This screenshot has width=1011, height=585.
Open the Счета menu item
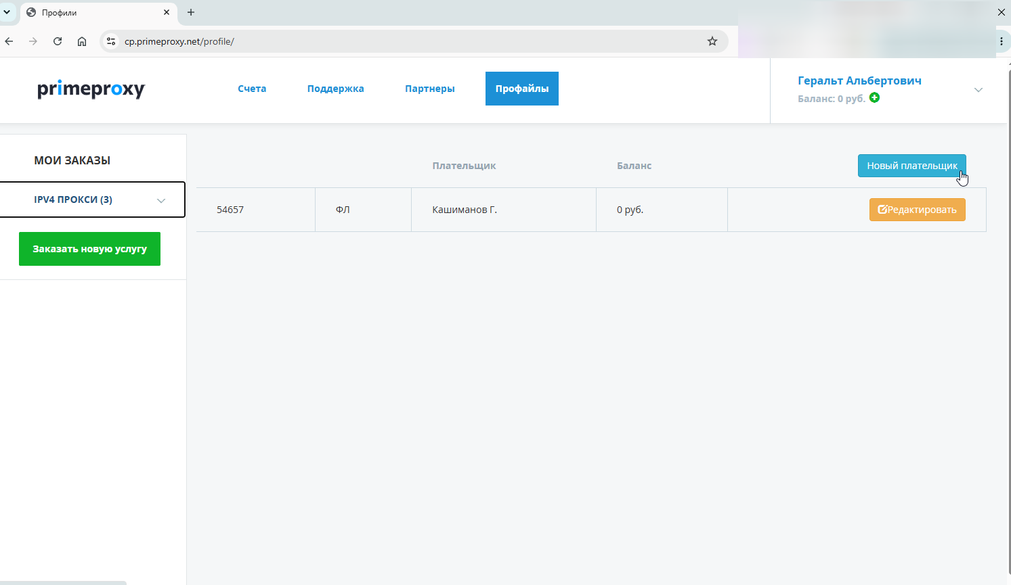click(x=252, y=89)
